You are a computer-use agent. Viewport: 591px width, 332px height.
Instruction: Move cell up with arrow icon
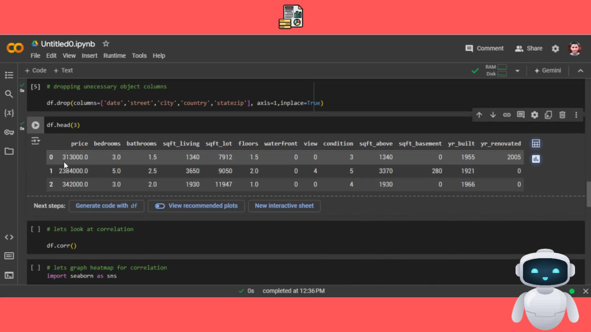[479, 115]
